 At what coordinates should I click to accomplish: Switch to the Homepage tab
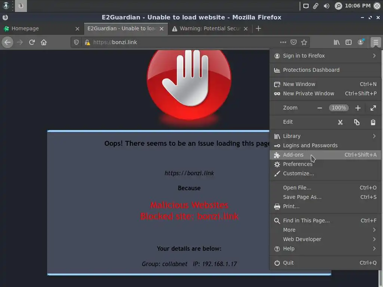coord(42,28)
